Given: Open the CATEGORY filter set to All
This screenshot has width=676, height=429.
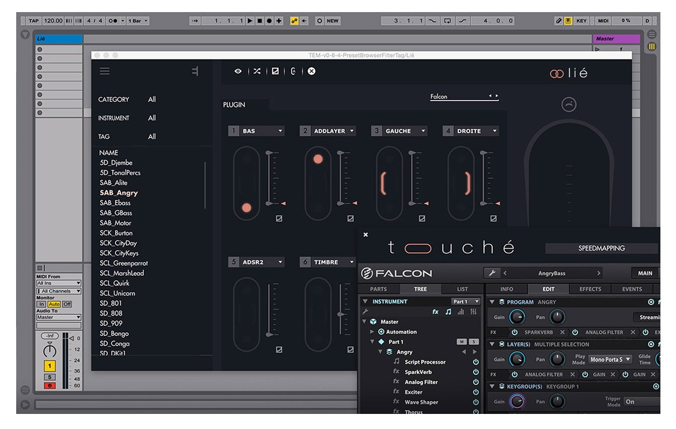Looking at the screenshot, I should [152, 99].
